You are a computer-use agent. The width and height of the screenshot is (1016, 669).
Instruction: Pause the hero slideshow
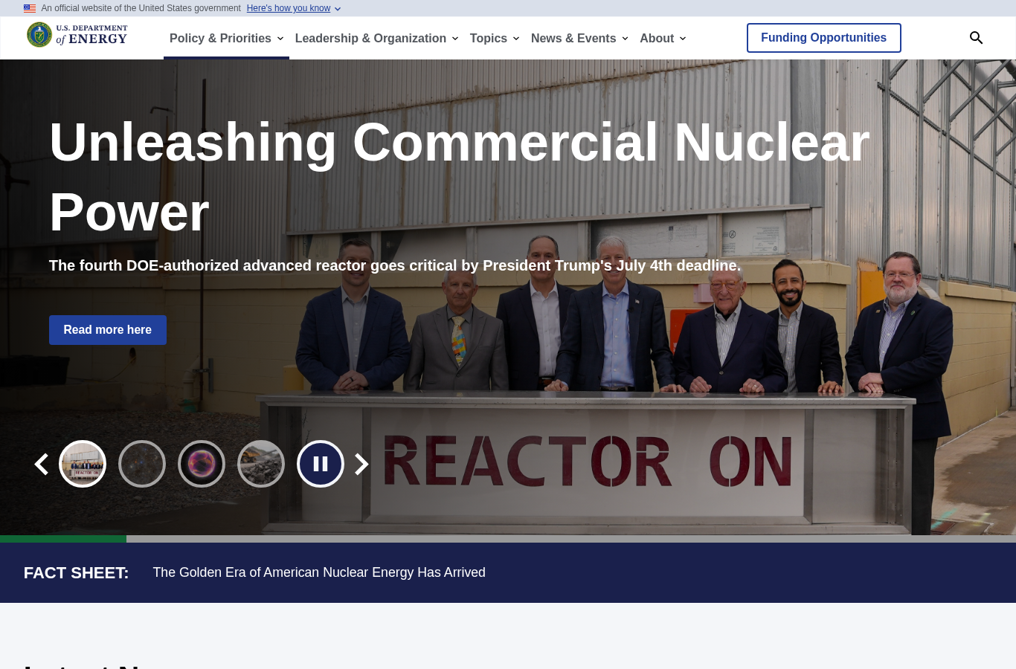point(321,464)
